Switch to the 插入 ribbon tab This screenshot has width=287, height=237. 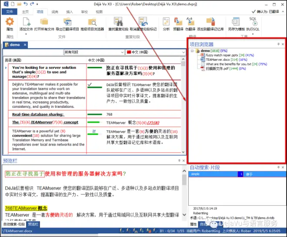click(x=70, y=12)
